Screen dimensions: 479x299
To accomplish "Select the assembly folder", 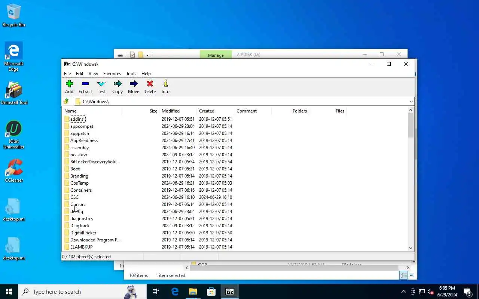I will (79, 148).
